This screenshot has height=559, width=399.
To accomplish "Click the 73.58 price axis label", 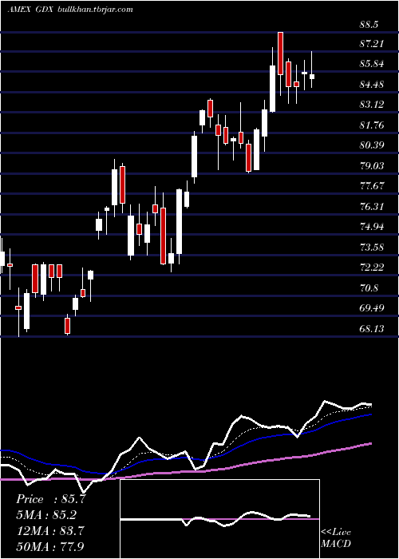I will coord(372,247).
